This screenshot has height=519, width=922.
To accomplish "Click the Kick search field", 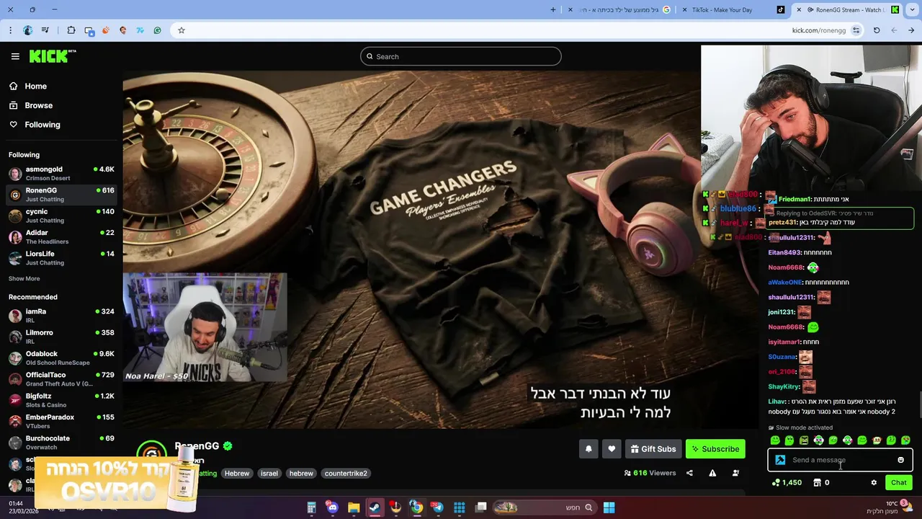I will [x=460, y=56].
